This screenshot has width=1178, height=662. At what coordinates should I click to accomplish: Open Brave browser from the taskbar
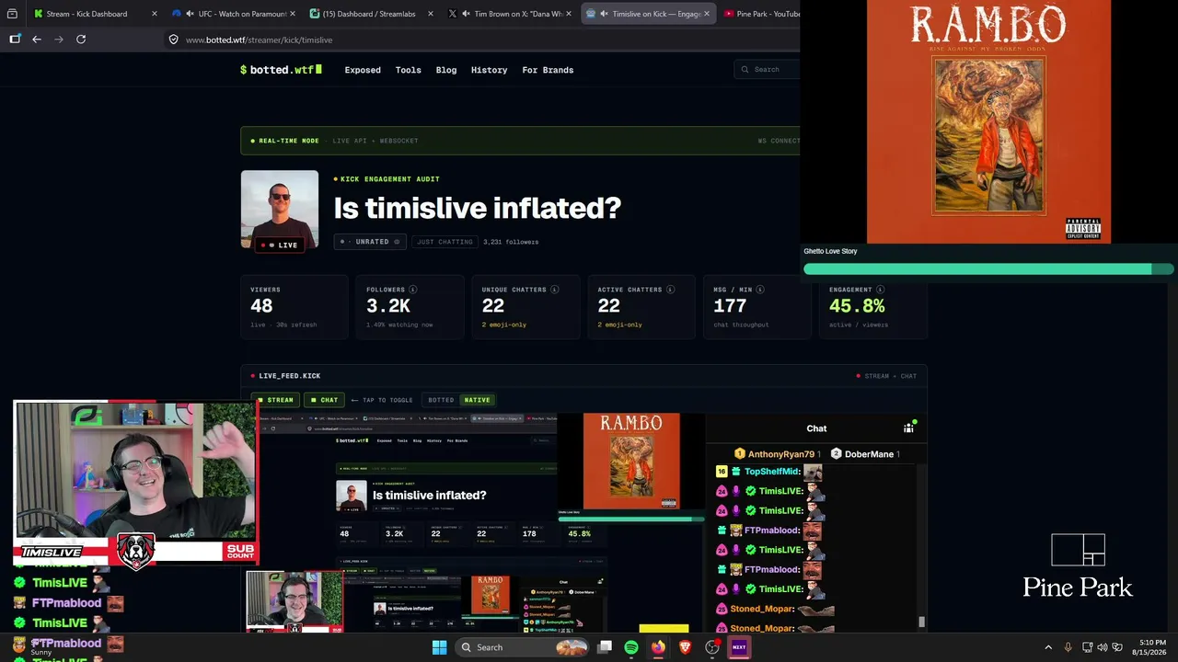685,647
